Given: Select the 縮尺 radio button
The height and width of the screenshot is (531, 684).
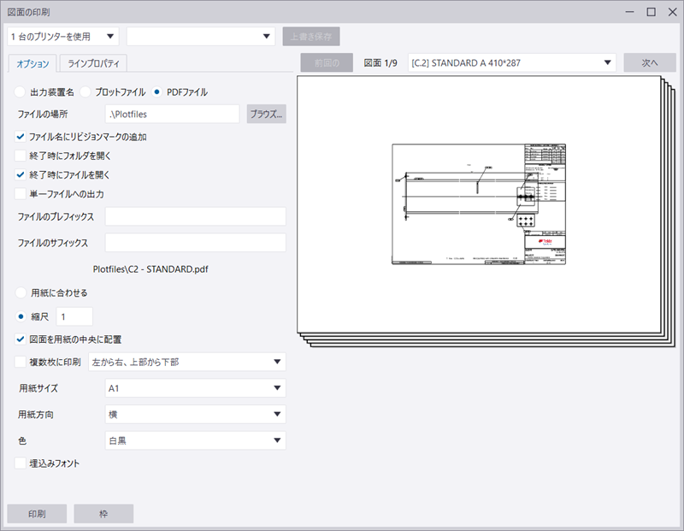Looking at the screenshot, I should point(21,316).
